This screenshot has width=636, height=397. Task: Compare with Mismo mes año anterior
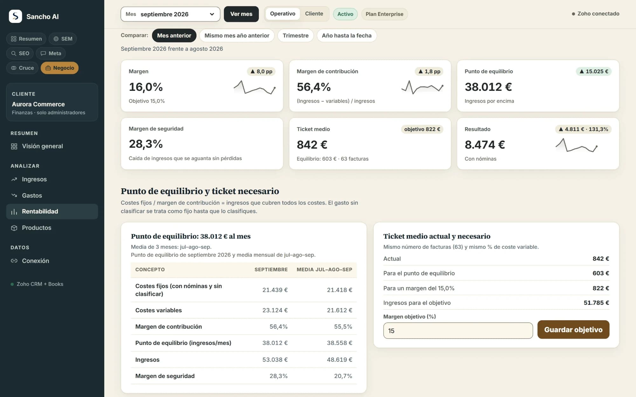[x=237, y=36]
